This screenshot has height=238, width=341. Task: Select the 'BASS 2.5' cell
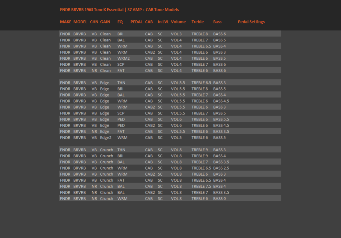(221, 168)
